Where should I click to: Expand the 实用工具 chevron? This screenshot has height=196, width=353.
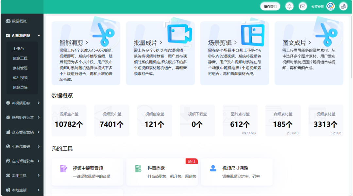(39, 175)
